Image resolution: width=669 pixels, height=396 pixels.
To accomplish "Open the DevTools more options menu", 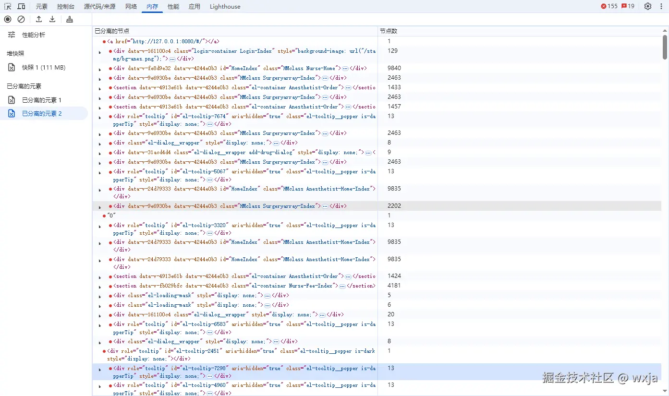I will [662, 6].
